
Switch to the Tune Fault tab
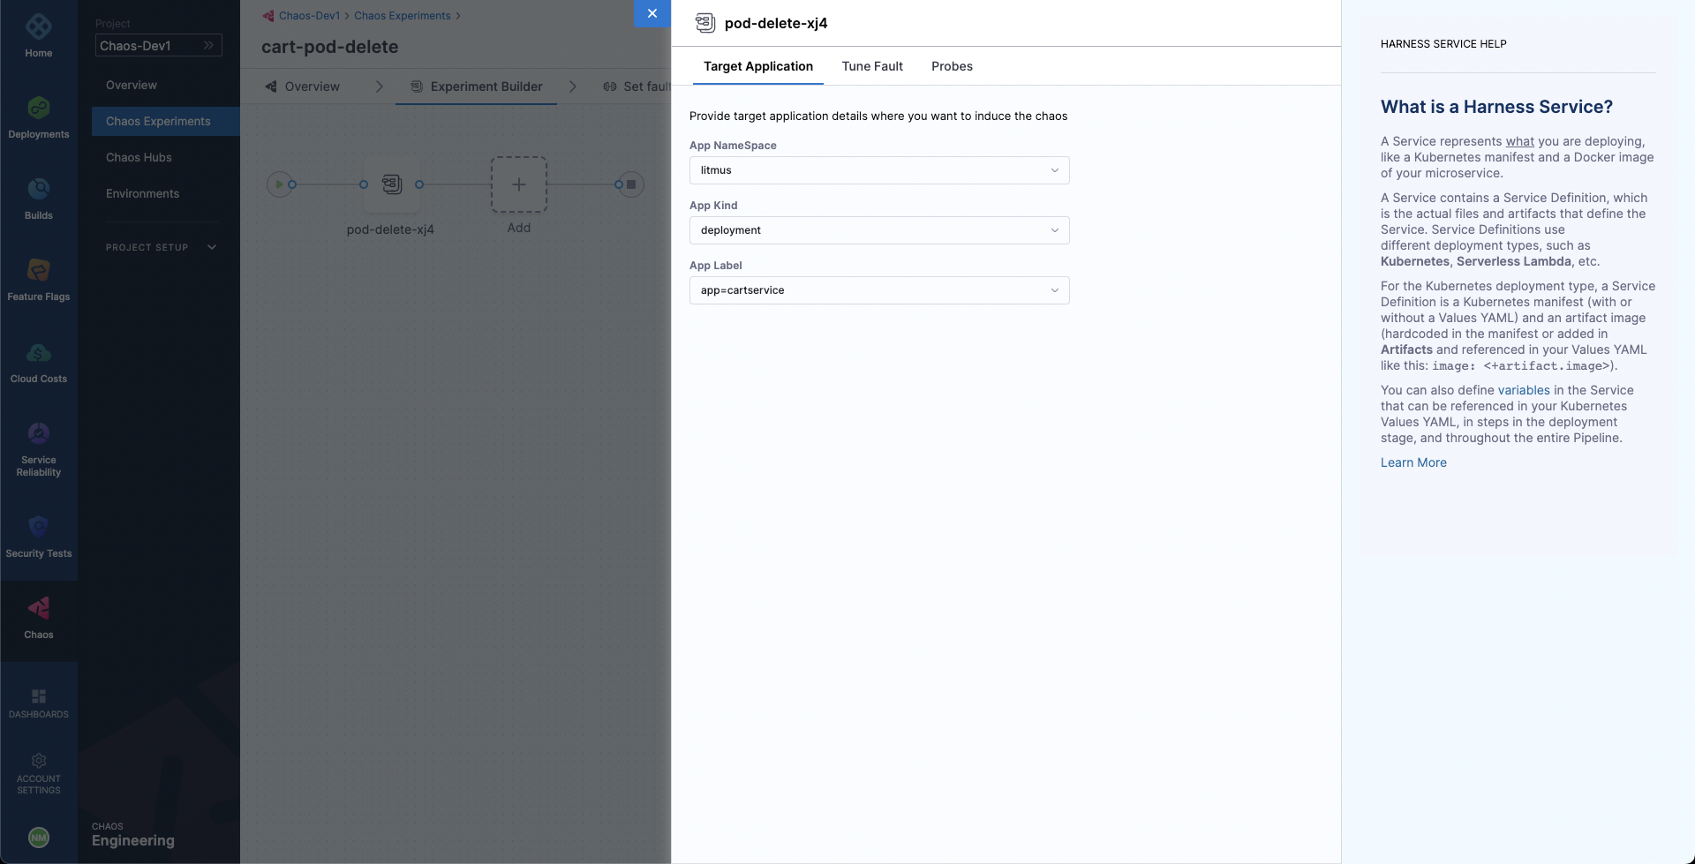872,66
